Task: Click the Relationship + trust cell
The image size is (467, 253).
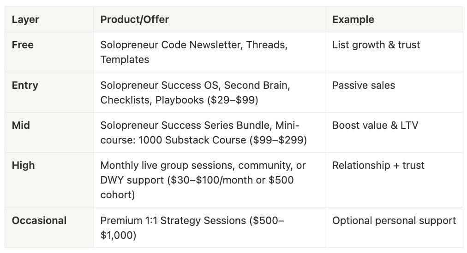Action: (394, 180)
